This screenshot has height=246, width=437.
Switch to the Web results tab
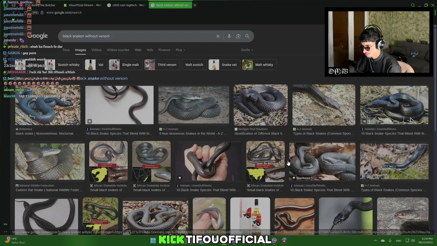(138, 50)
